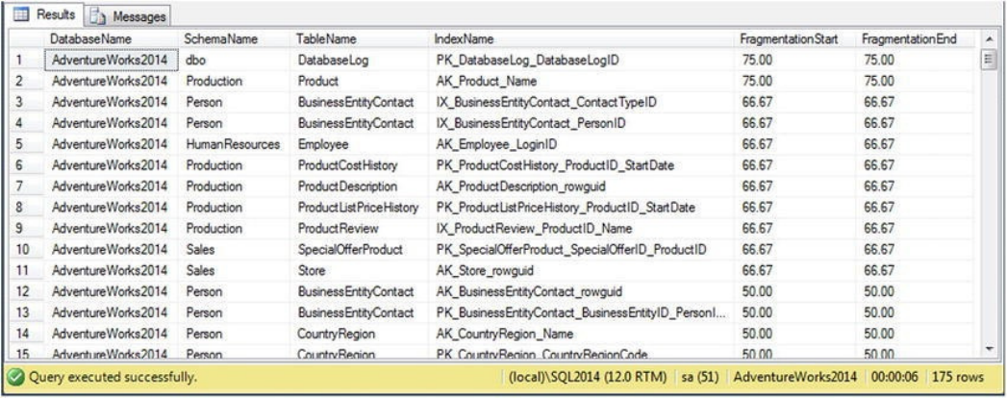Click the Messages tab page icon
The image size is (1007, 398).
98,16
